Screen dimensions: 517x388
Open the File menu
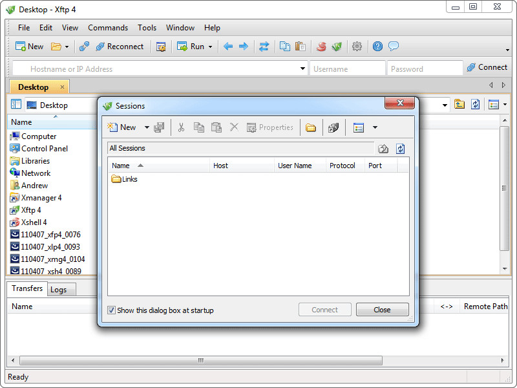(x=24, y=28)
